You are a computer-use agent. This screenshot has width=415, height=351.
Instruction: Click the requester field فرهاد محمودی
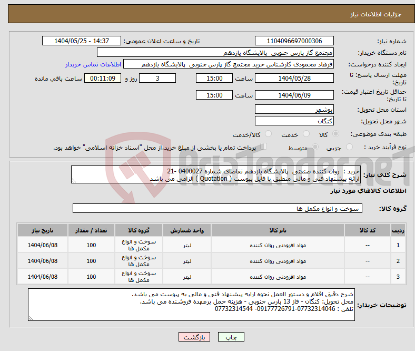tap(229, 64)
